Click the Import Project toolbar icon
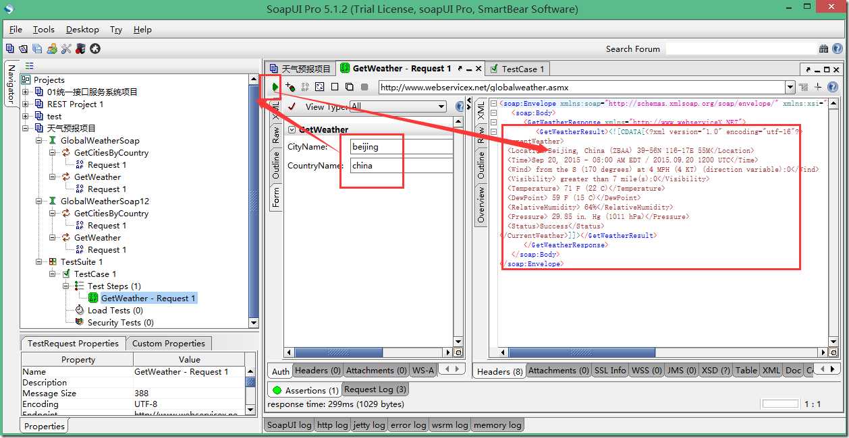This screenshot has height=438, width=849. (x=24, y=49)
